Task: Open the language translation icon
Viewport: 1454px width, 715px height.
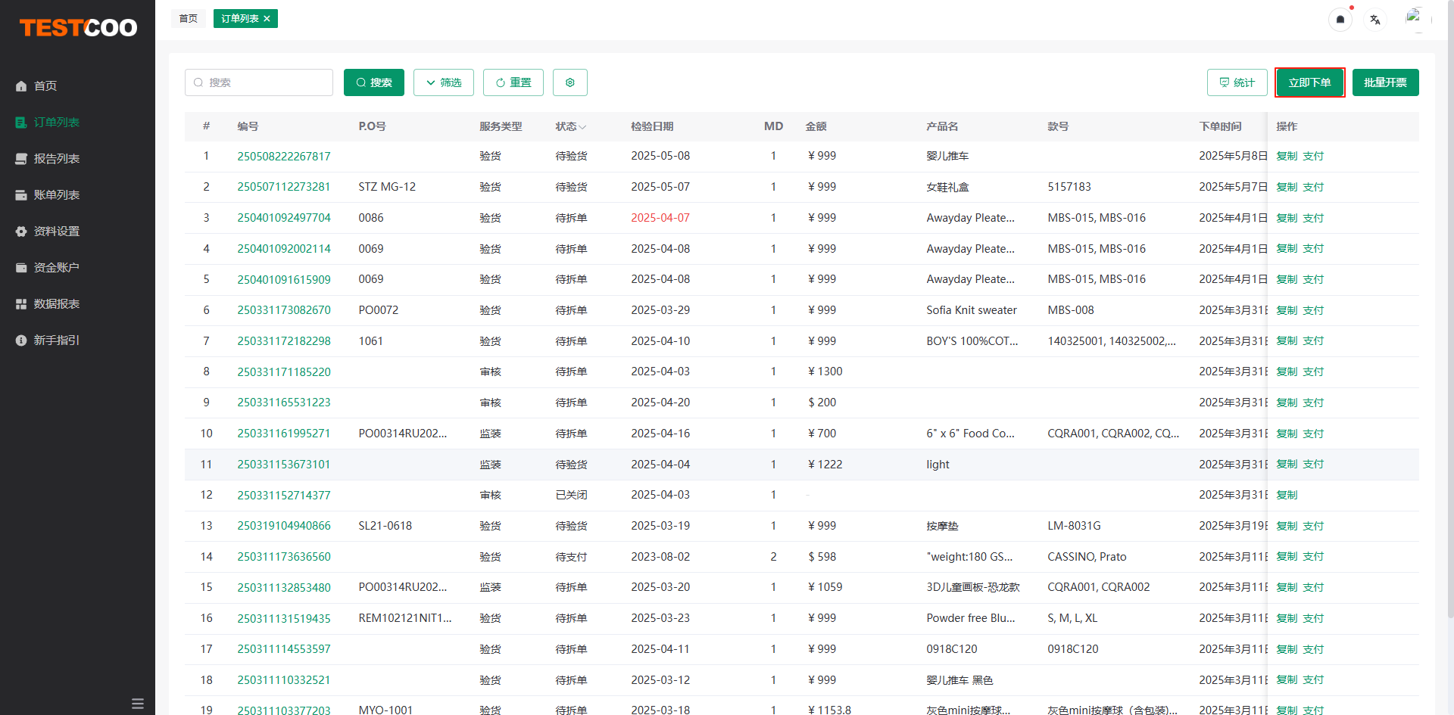Action: (x=1375, y=20)
